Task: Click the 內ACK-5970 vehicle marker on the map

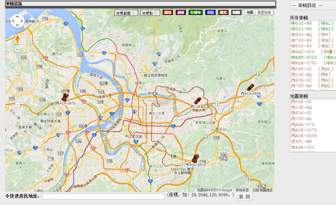Action: (x=65, y=97)
